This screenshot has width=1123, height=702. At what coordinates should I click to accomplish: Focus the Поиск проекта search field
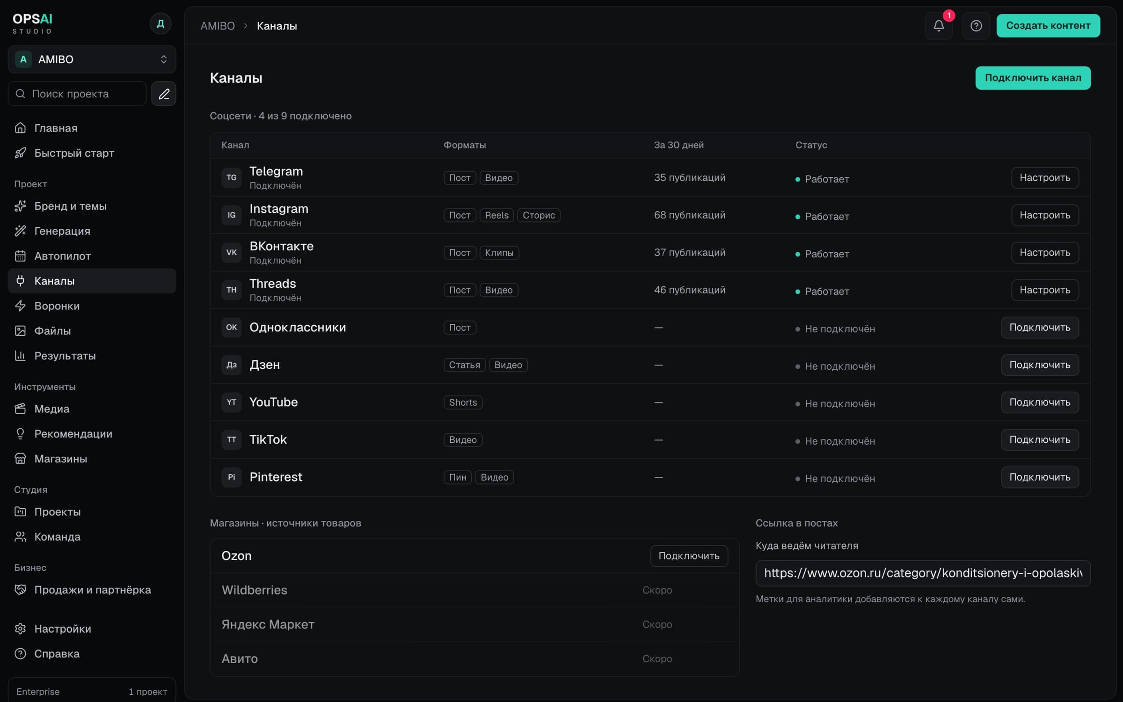[77, 94]
